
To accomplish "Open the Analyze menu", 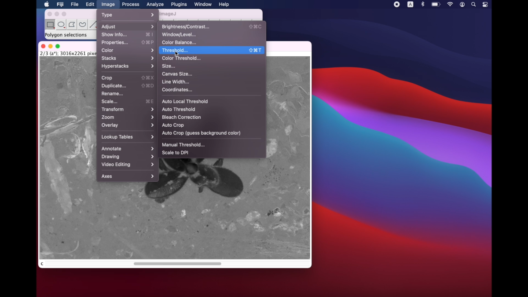I will coord(155,4).
